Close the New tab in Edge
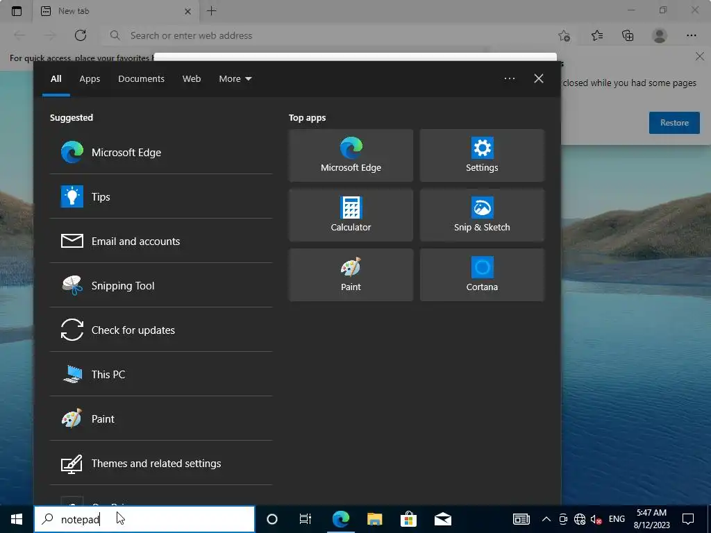The width and height of the screenshot is (711, 533). (187, 11)
